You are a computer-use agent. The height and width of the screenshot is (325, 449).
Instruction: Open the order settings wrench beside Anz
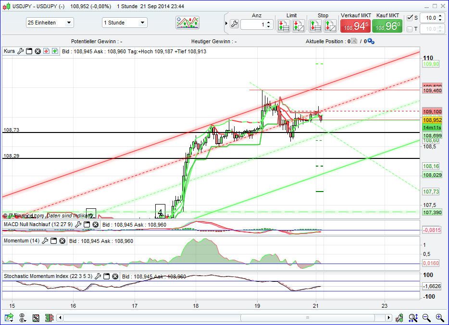click(235, 23)
